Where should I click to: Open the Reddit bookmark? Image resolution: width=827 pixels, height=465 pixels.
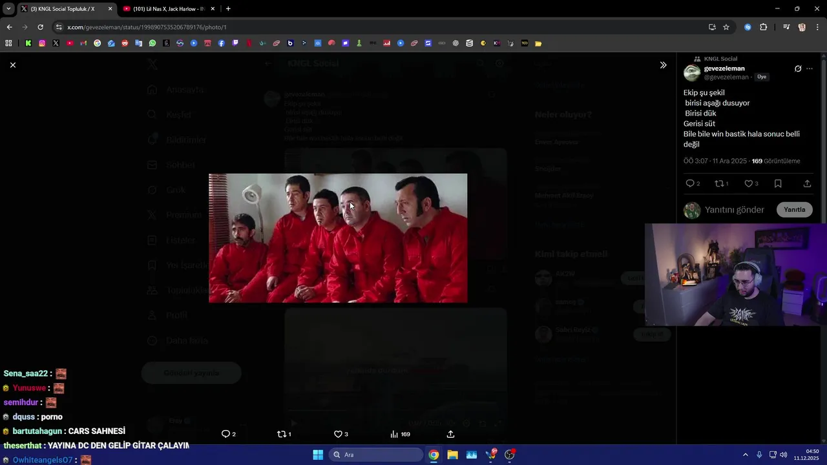point(125,43)
